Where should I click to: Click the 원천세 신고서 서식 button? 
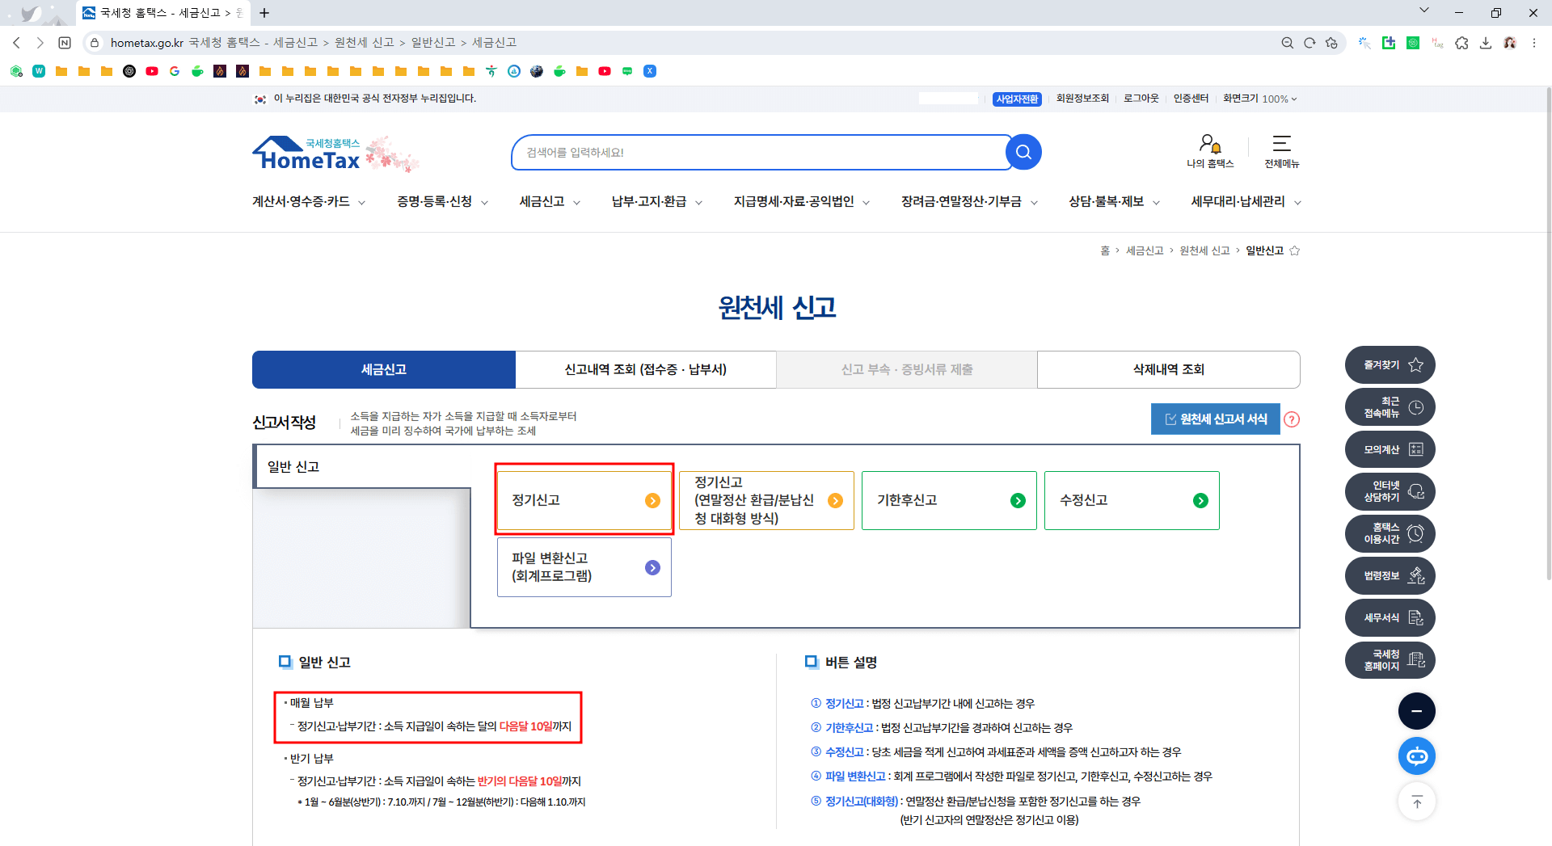[1215, 419]
